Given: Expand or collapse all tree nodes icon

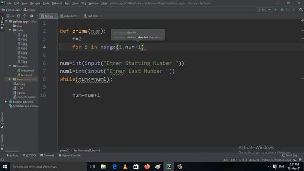Looking at the screenshot, I should coord(25,16).
